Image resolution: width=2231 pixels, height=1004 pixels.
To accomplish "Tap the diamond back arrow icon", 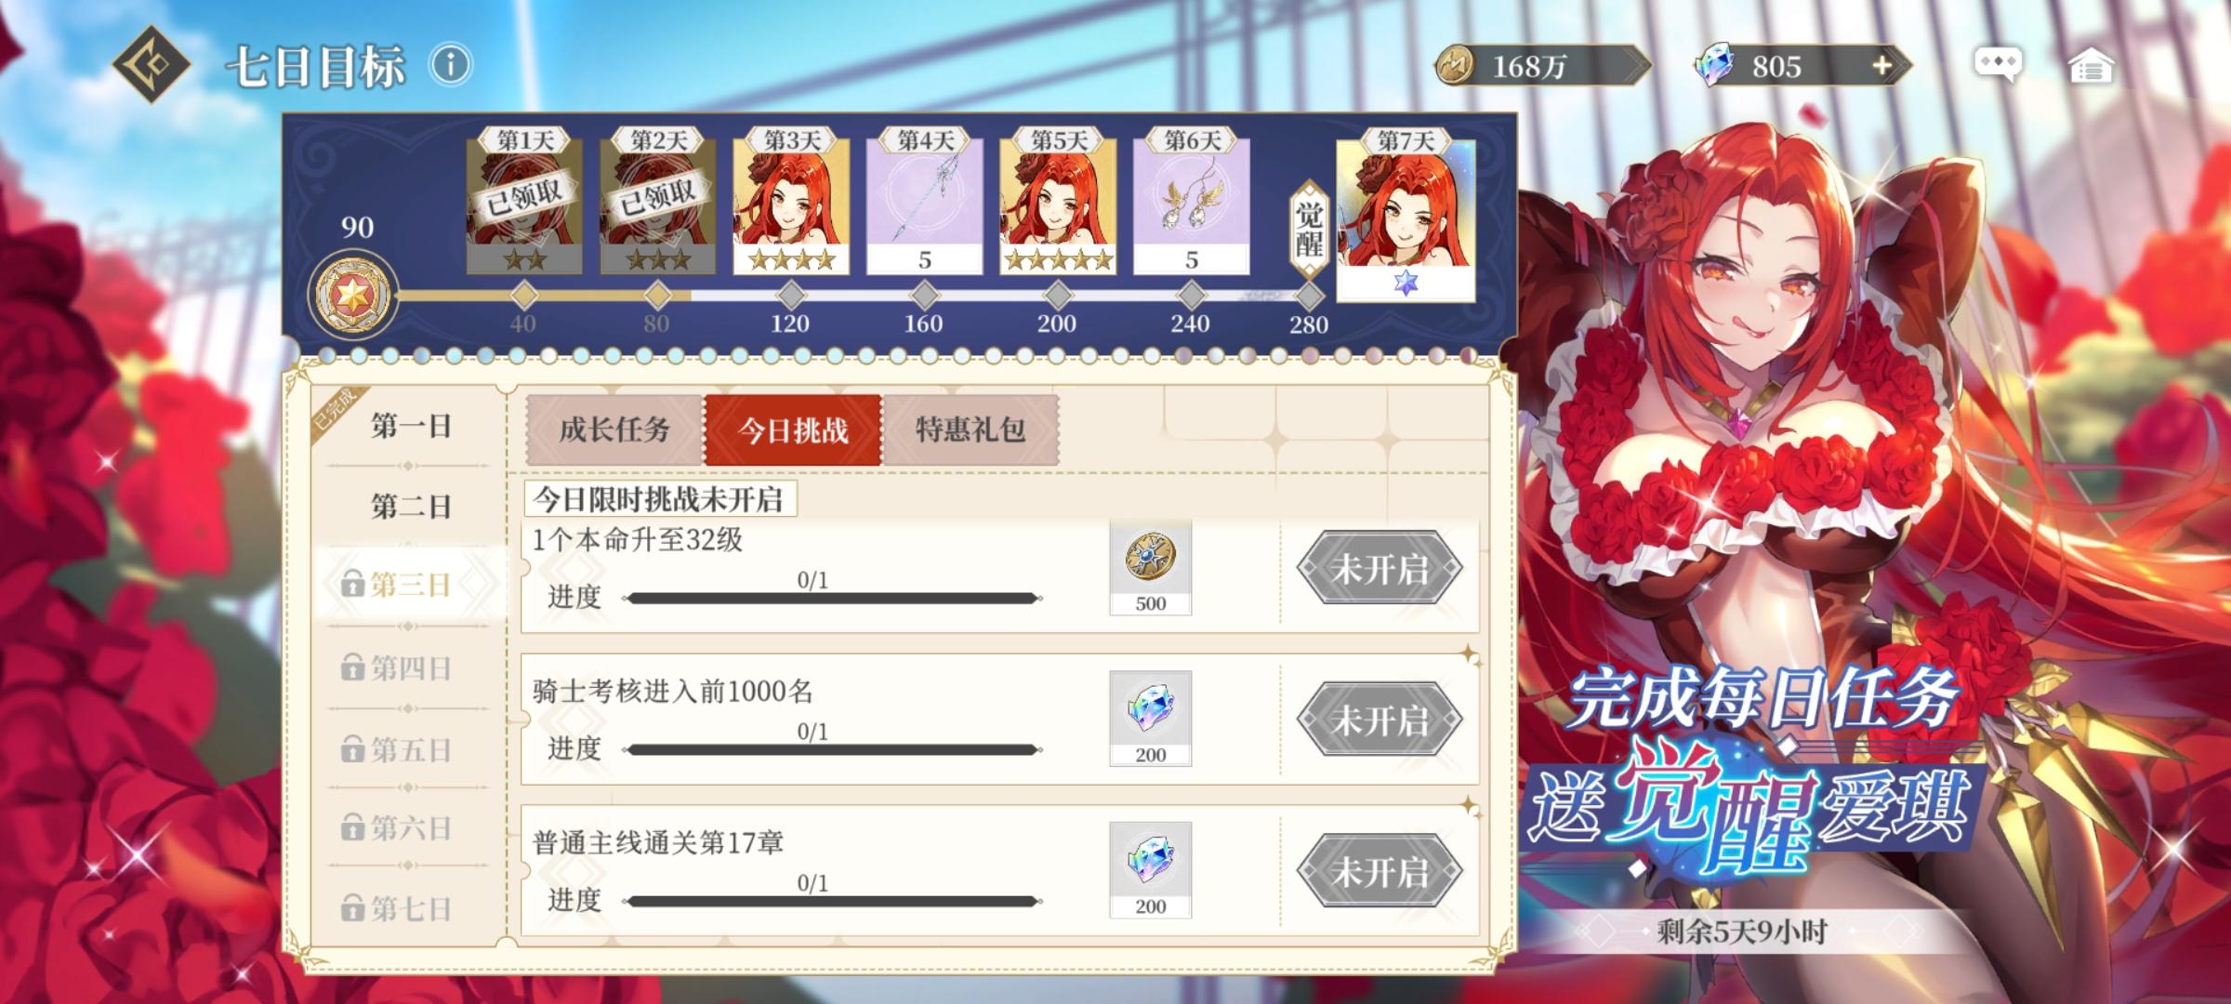I will tap(152, 64).
